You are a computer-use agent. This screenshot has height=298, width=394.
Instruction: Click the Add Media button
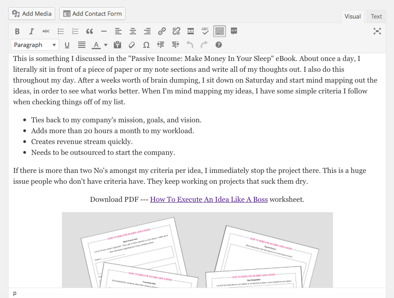point(32,14)
